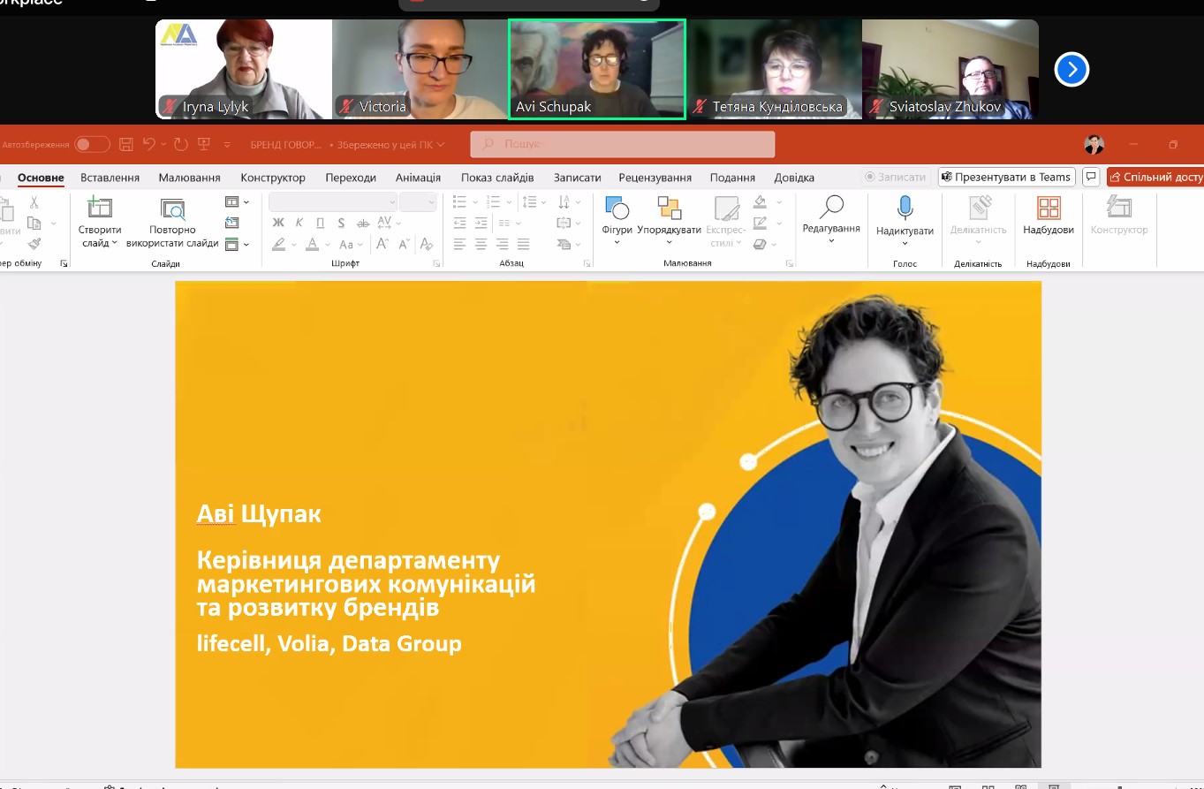This screenshot has height=789, width=1204.
Task: Click the Save icon in the title bar
Action: click(x=126, y=144)
